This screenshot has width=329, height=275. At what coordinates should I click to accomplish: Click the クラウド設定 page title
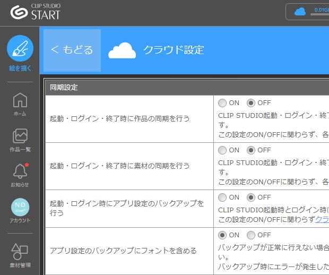(174, 50)
